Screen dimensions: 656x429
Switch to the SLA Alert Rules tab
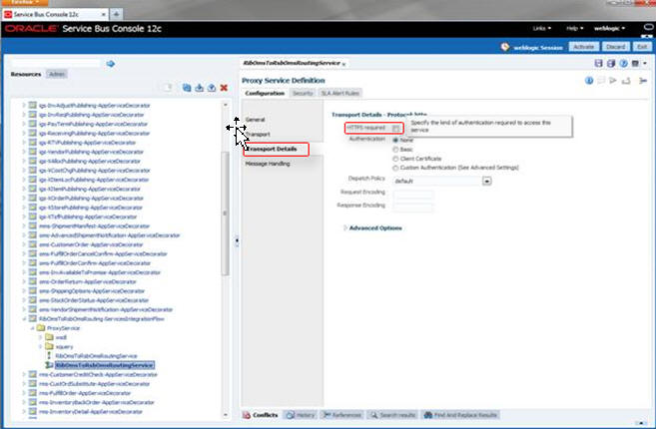tap(340, 93)
